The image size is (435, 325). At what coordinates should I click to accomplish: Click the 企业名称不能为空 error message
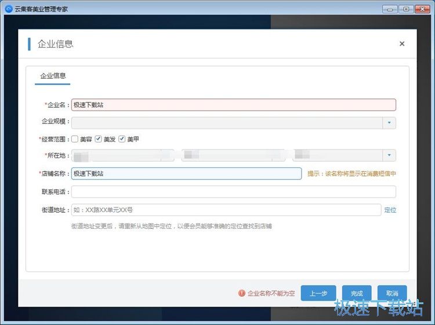tap(271, 293)
